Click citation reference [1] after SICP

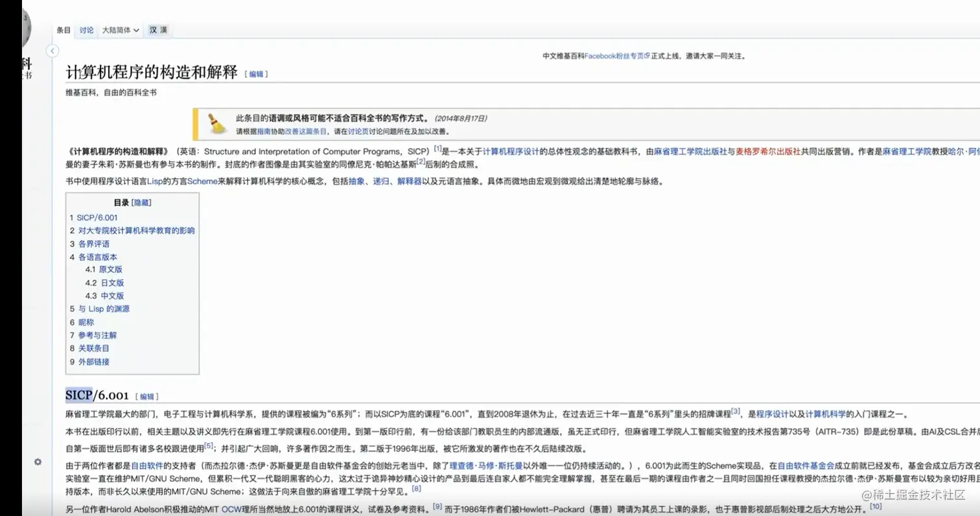pyautogui.click(x=437, y=148)
